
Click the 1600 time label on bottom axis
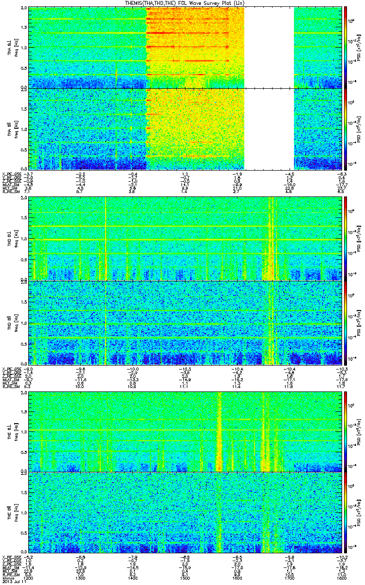click(237, 579)
